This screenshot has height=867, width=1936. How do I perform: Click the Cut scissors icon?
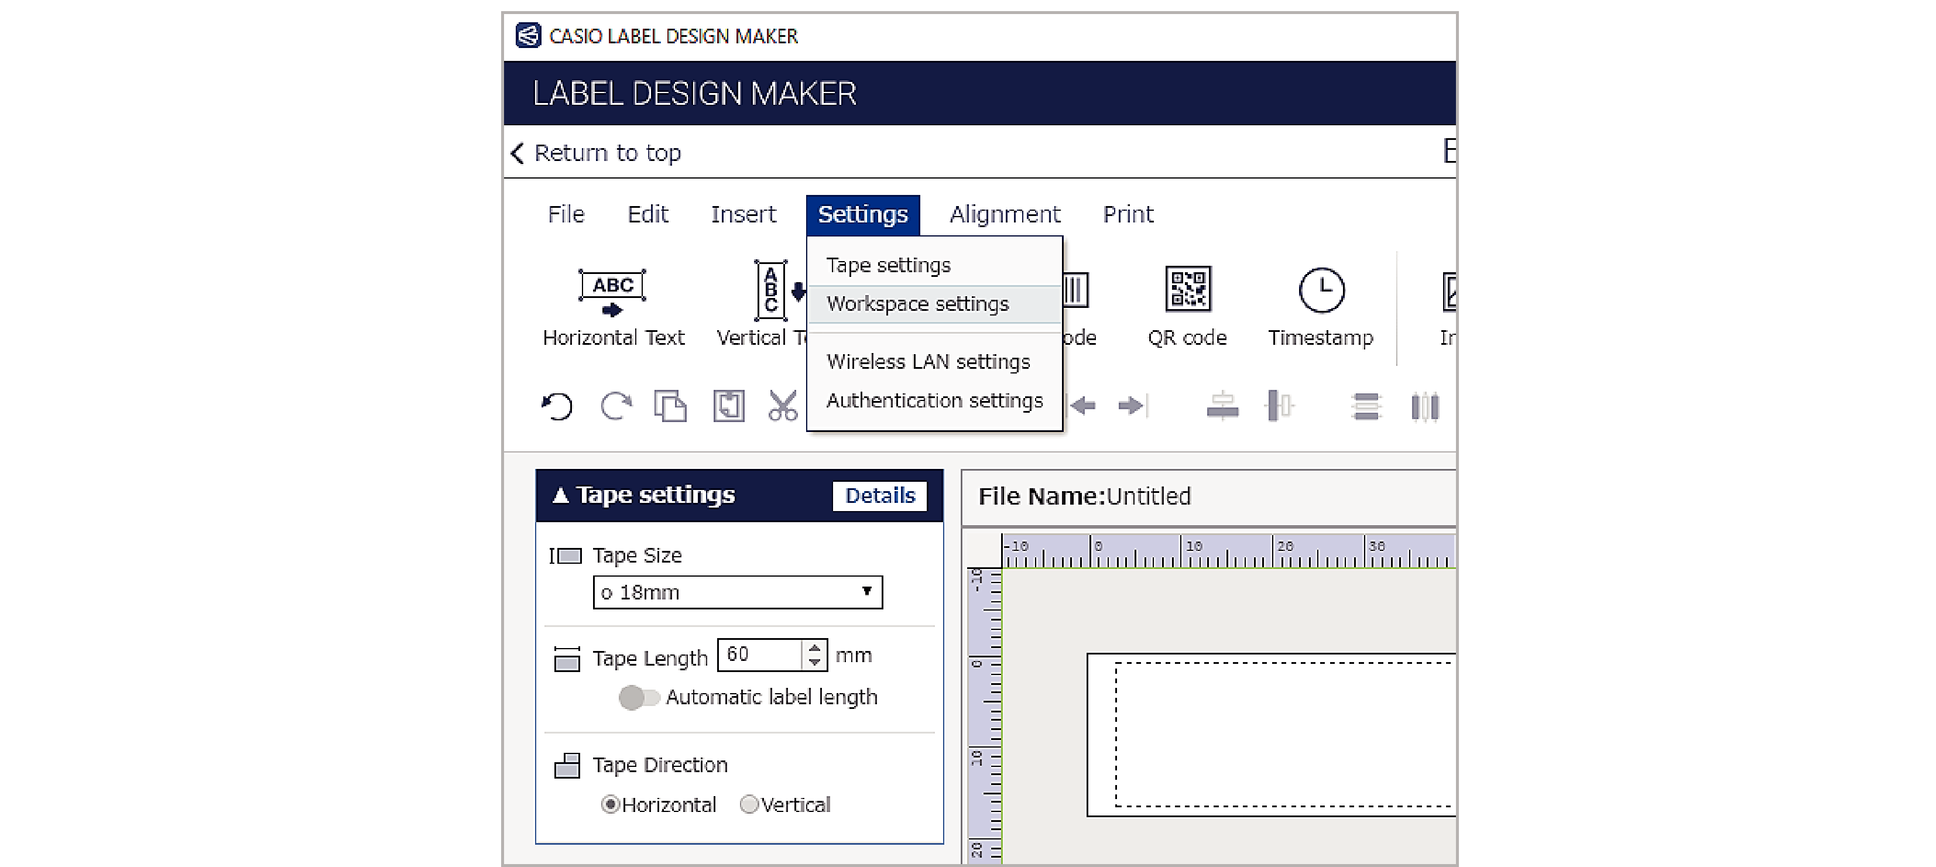coord(782,406)
